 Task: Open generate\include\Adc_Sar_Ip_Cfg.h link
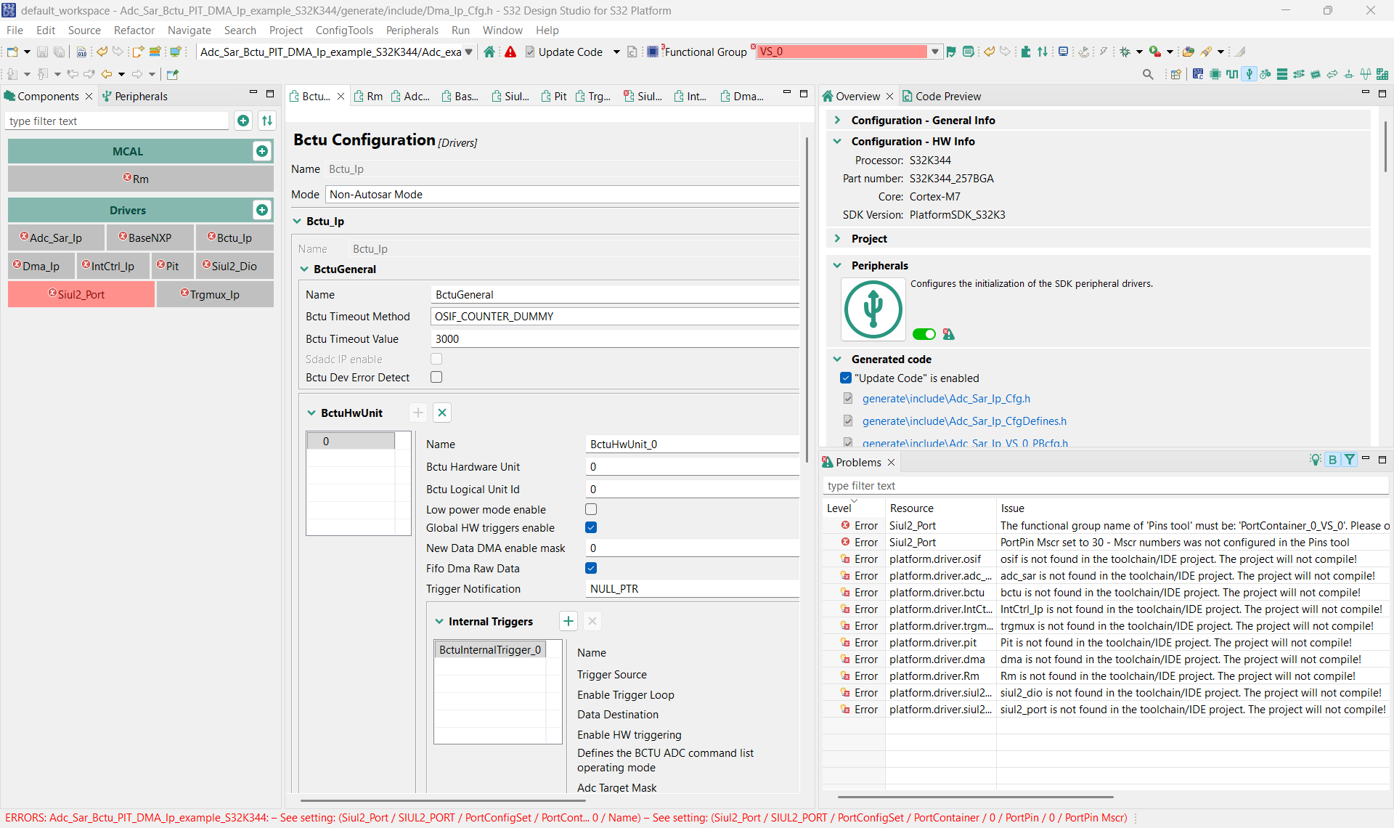[946, 398]
